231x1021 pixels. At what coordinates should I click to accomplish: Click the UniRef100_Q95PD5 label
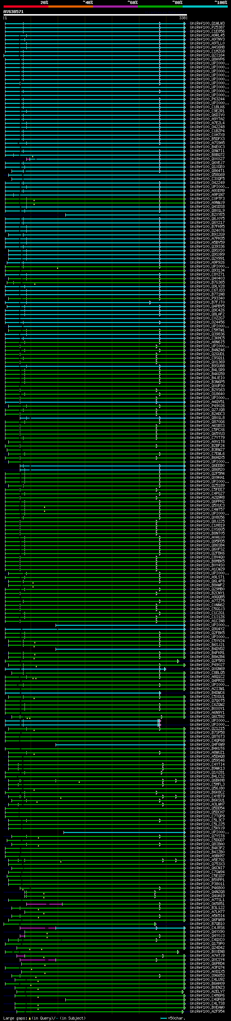207,541
